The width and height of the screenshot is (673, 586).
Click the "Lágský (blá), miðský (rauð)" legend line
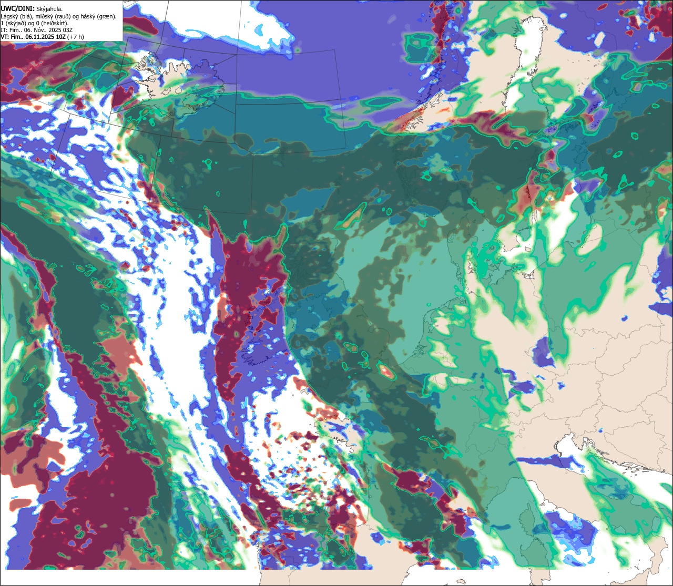tap(59, 16)
